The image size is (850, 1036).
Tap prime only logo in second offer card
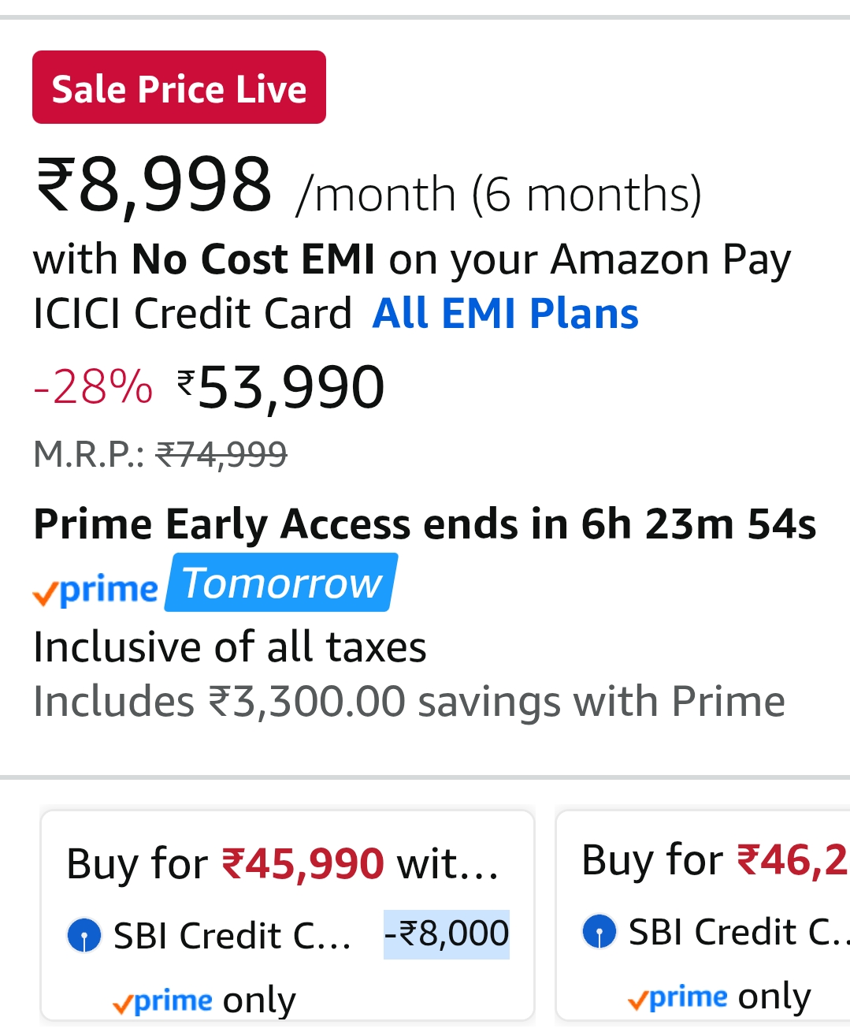click(677, 997)
